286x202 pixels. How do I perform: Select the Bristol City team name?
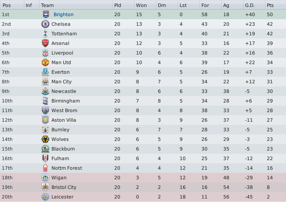(64, 188)
